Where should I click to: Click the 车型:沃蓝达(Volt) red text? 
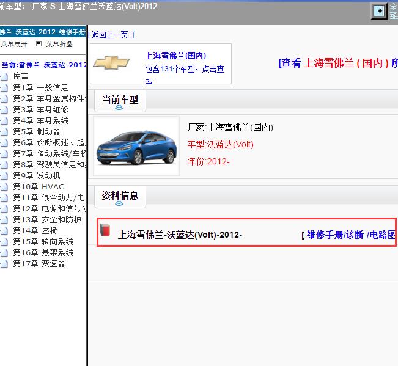pyautogui.click(x=221, y=145)
